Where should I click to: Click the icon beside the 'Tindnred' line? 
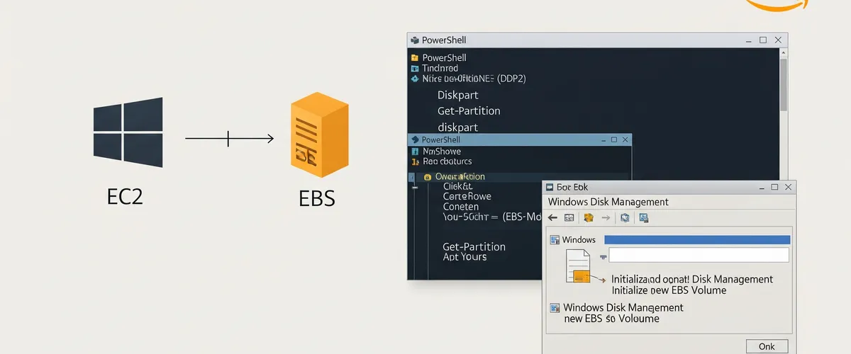[415, 69]
